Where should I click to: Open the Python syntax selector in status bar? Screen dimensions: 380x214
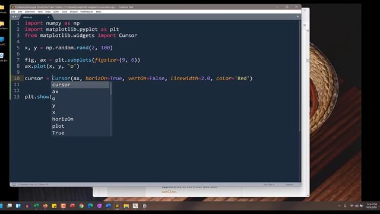[x=289, y=185]
